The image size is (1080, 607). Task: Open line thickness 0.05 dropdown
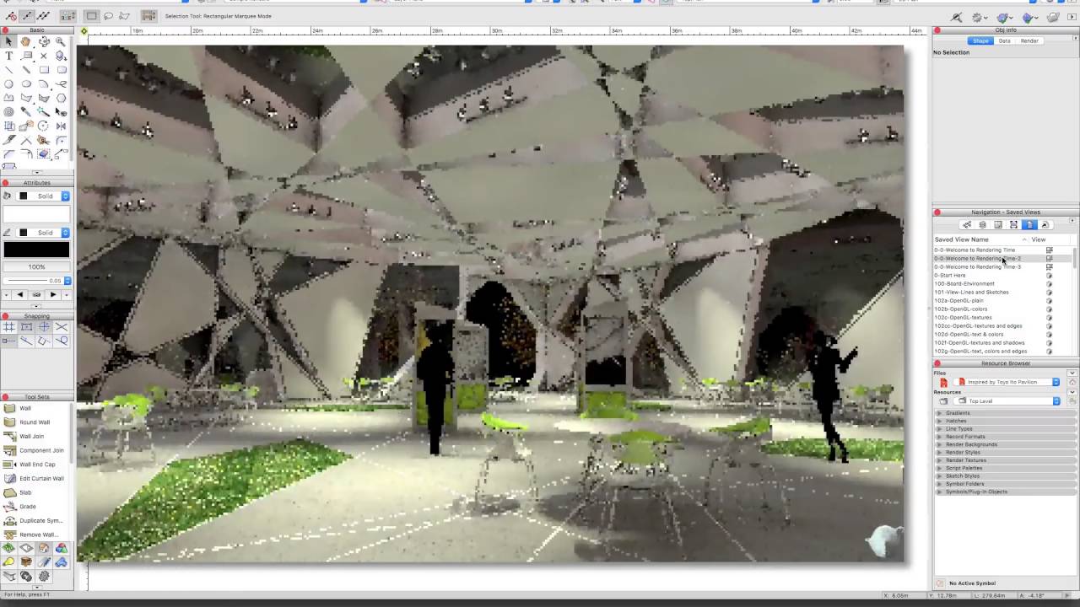tap(37, 281)
